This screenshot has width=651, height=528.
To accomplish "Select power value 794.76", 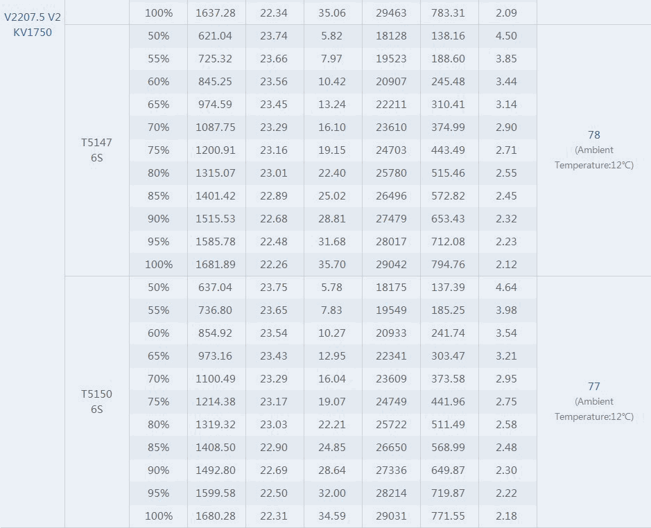I will coord(448,265).
